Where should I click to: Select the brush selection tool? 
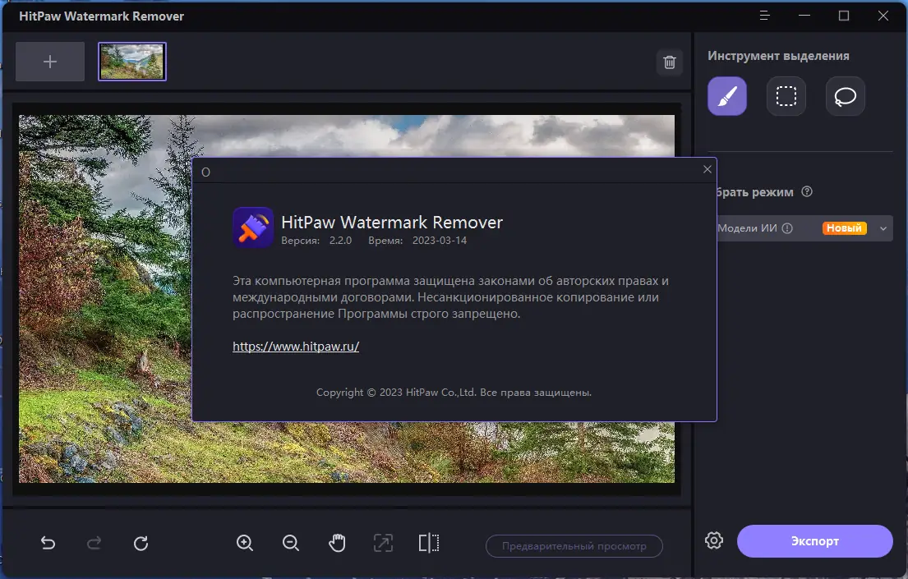(726, 96)
